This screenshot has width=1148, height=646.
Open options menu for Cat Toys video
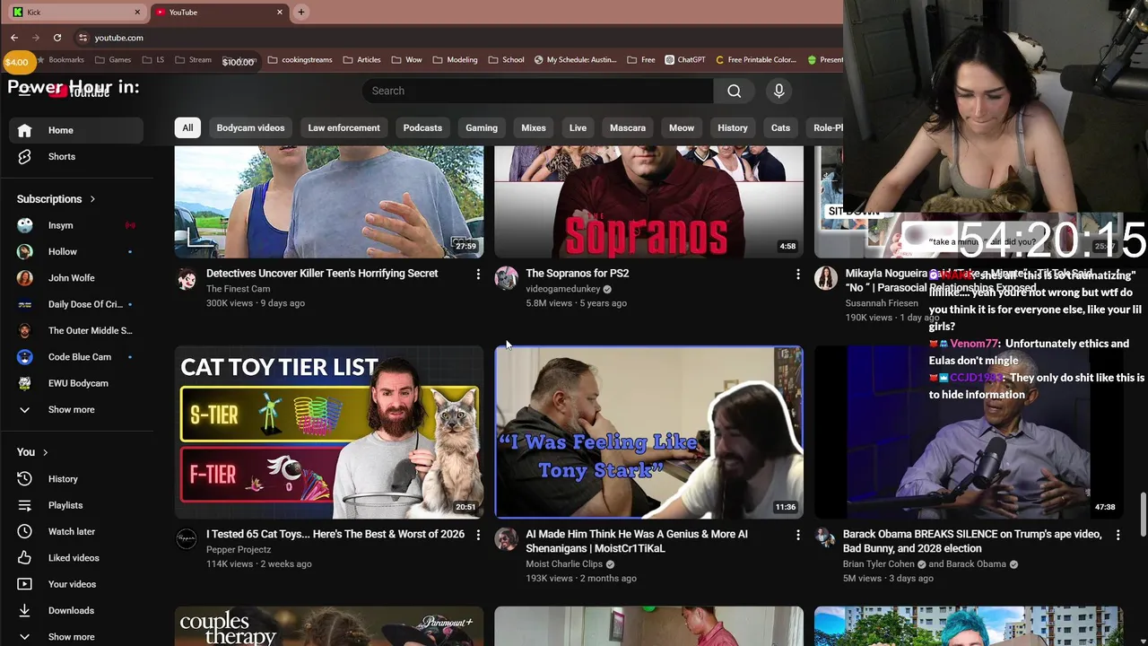(478, 535)
